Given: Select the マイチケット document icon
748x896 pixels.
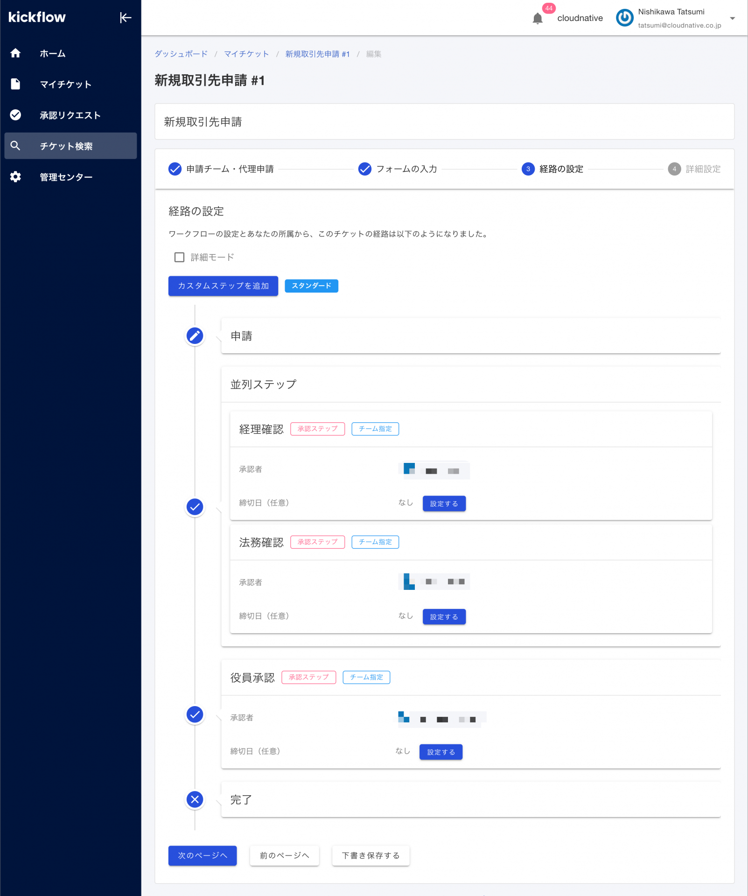Looking at the screenshot, I should [x=15, y=84].
